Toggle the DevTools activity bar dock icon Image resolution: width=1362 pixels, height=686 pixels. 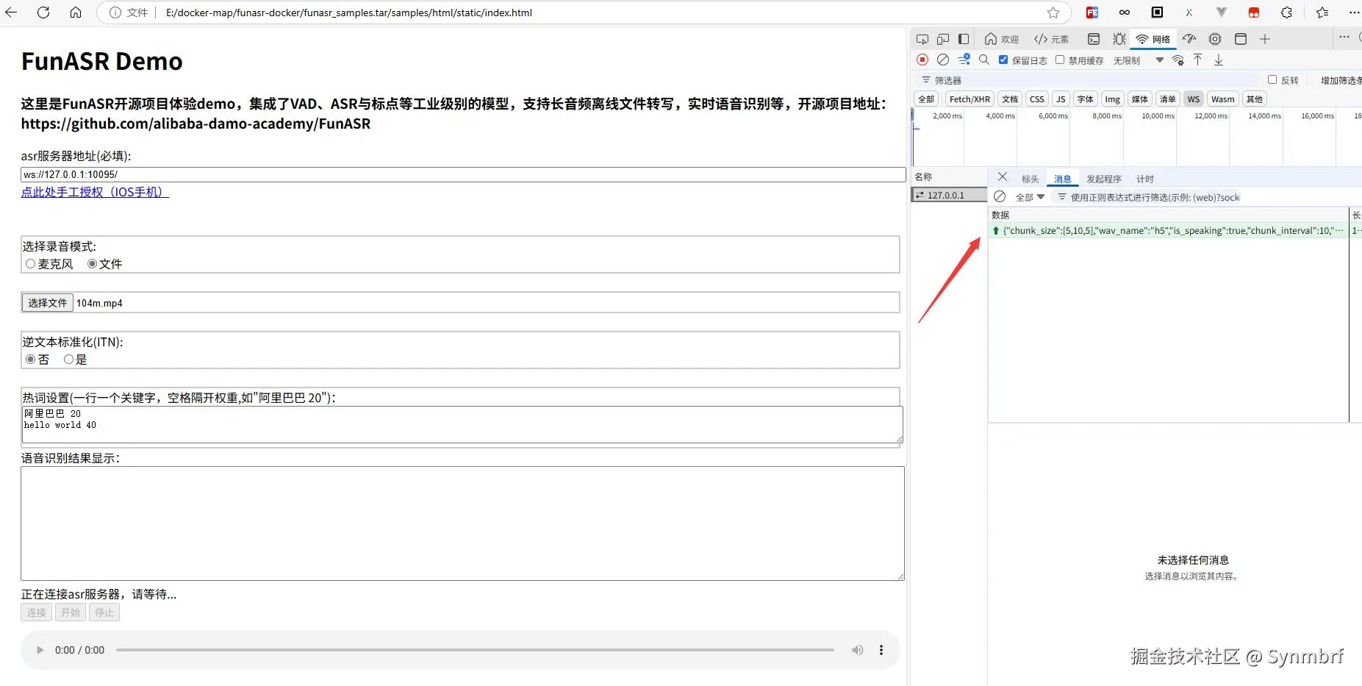coord(964,39)
